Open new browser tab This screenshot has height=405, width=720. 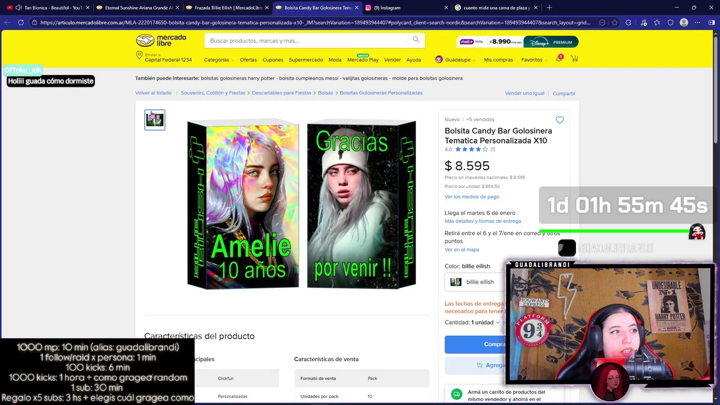click(x=549, y=7)
